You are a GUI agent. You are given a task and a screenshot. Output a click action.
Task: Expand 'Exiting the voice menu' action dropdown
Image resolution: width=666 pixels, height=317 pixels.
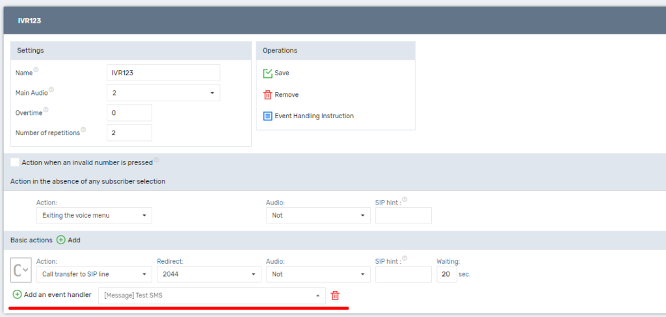click(94, 215)
